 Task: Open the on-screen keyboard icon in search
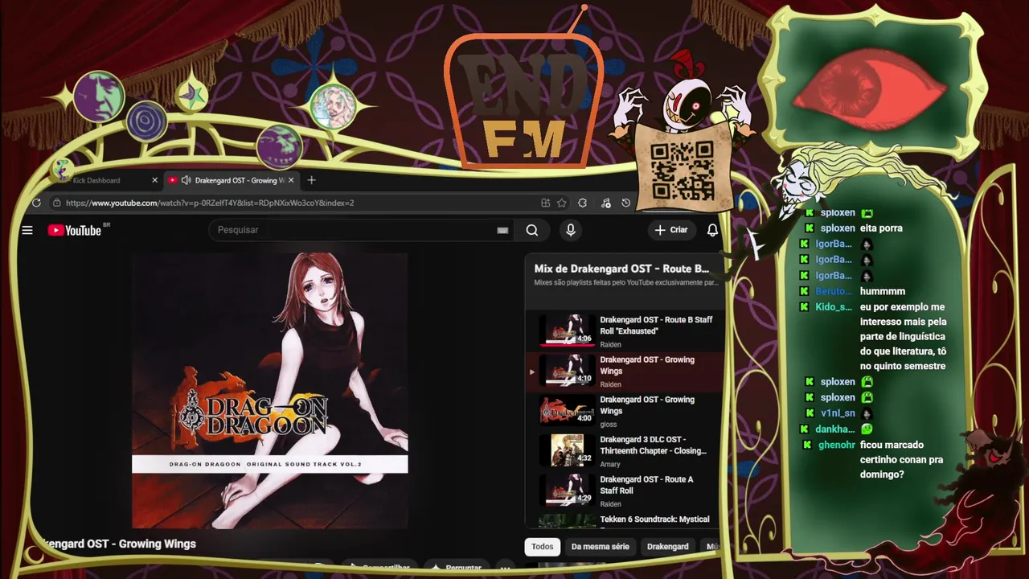502,230
